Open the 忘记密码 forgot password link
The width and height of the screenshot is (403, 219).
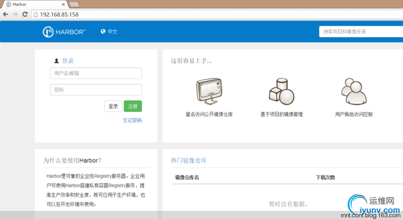point(132,121)
